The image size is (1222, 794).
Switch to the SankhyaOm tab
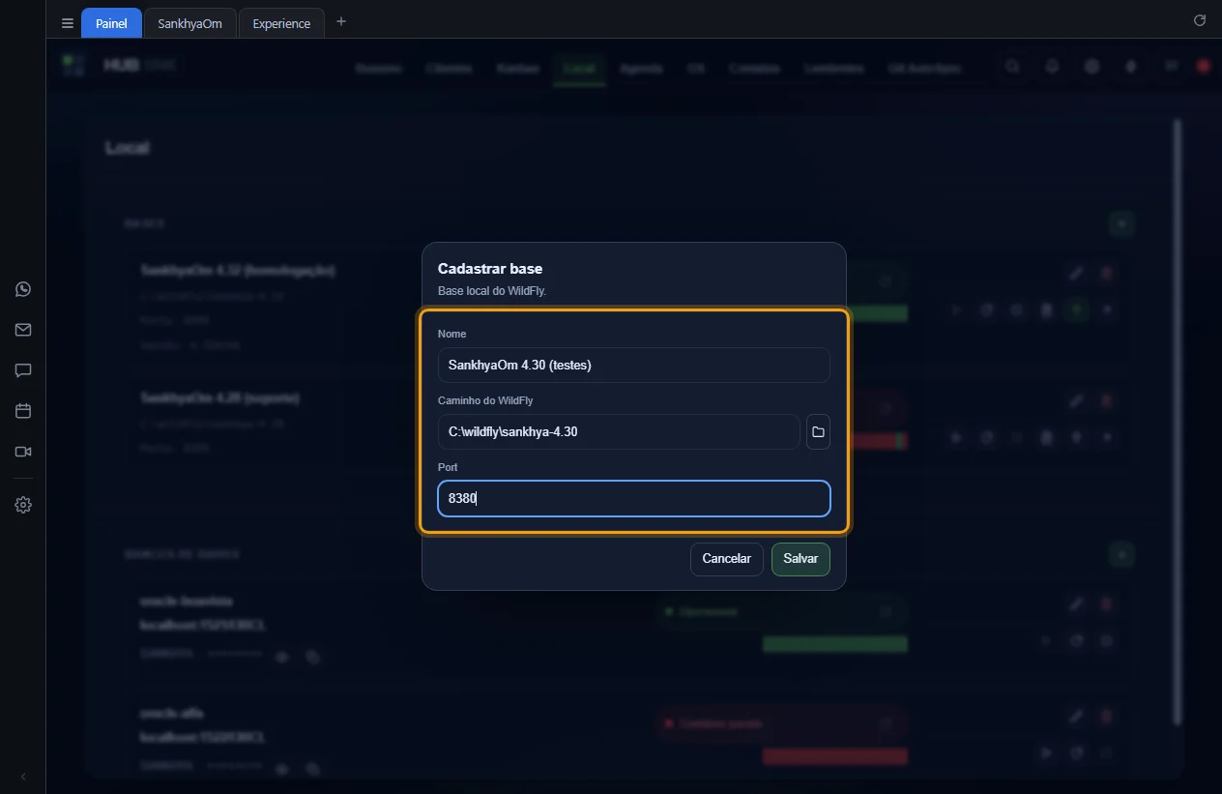click(x=189, y=23)
